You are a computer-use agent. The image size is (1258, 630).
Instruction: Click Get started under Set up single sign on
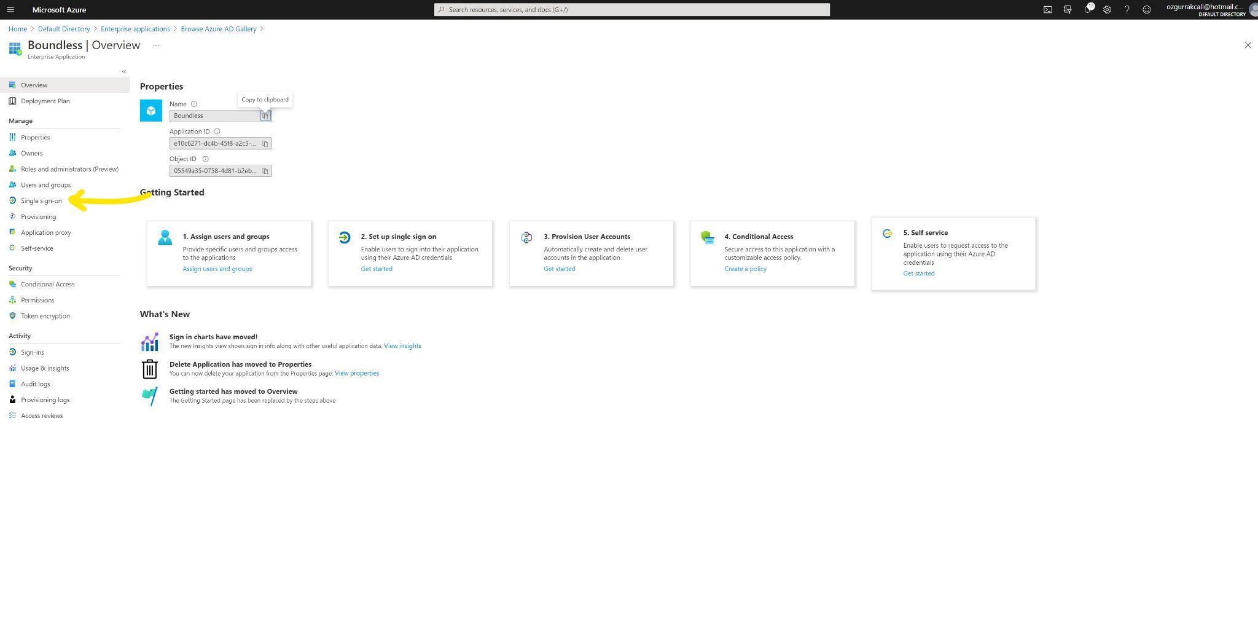[377, 269]
